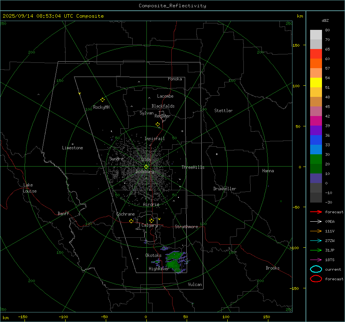Click the cyan 27ZW arrow in legend
This screenshot has height=322, width=345.
316,241
